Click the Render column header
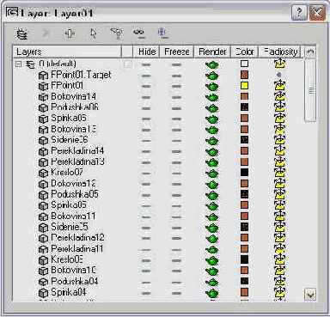The height and width of the screenshot is (317, 330). coord(212,52)
